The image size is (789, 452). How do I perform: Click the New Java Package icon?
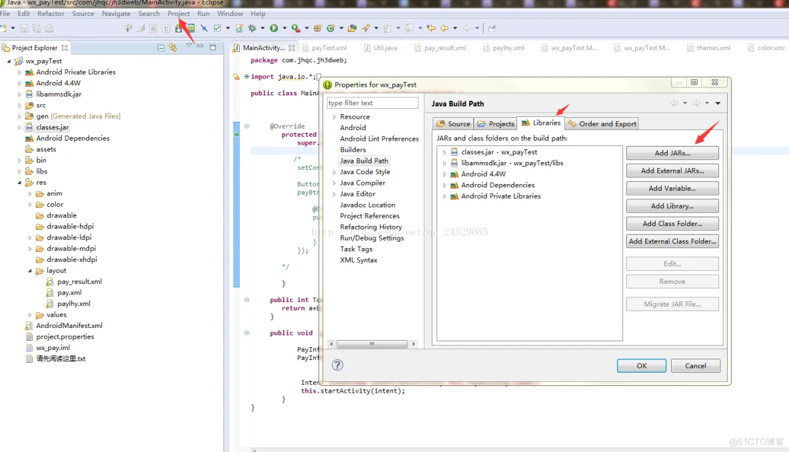317,28
